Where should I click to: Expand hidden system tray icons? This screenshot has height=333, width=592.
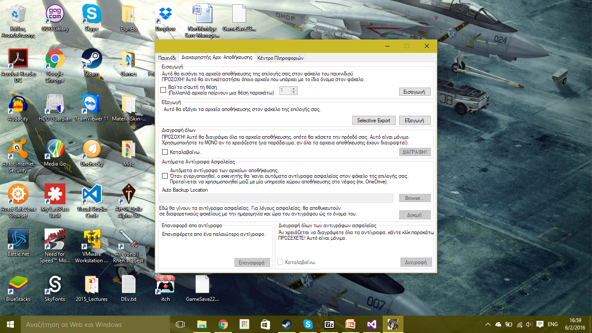click(x=488, y=324)
